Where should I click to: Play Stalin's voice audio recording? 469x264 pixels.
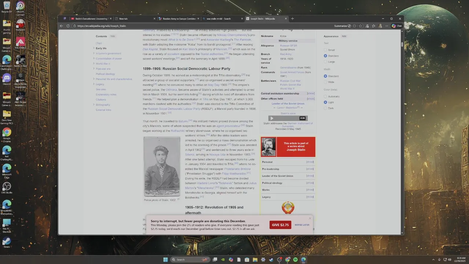click(272, 118)
